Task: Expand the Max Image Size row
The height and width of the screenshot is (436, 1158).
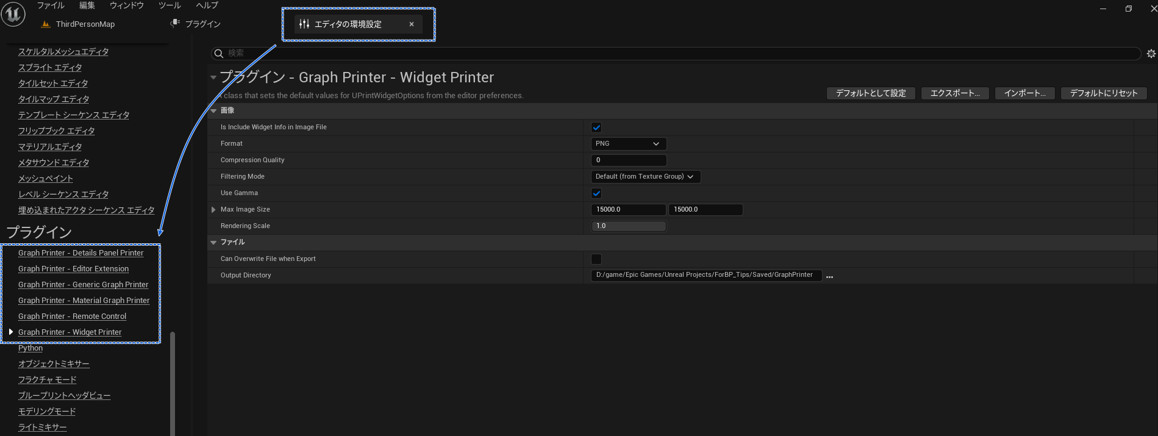Action: coord(213,210)
